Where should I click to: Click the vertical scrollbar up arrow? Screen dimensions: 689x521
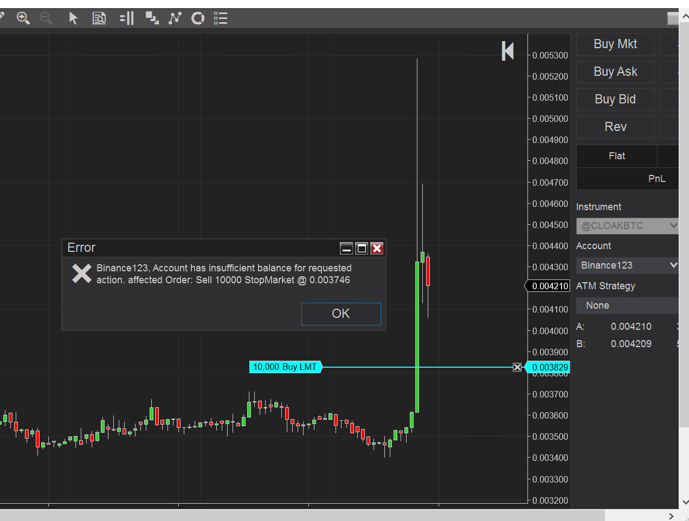point(685,16)
